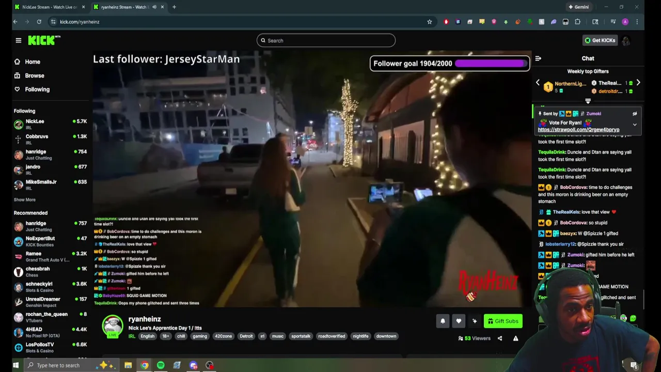The image size is (661, 372).
Task: Collapse the chat panel
Action: click(x=538, y=58)
